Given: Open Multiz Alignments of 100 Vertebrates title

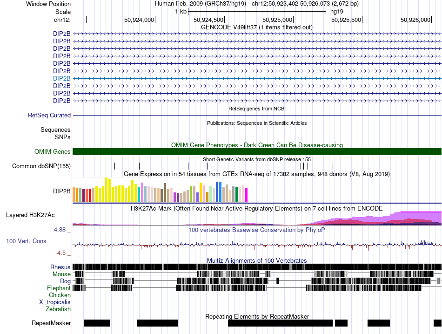Looking at the screenshot, I should pyautogui.click(x=257, y=260).
